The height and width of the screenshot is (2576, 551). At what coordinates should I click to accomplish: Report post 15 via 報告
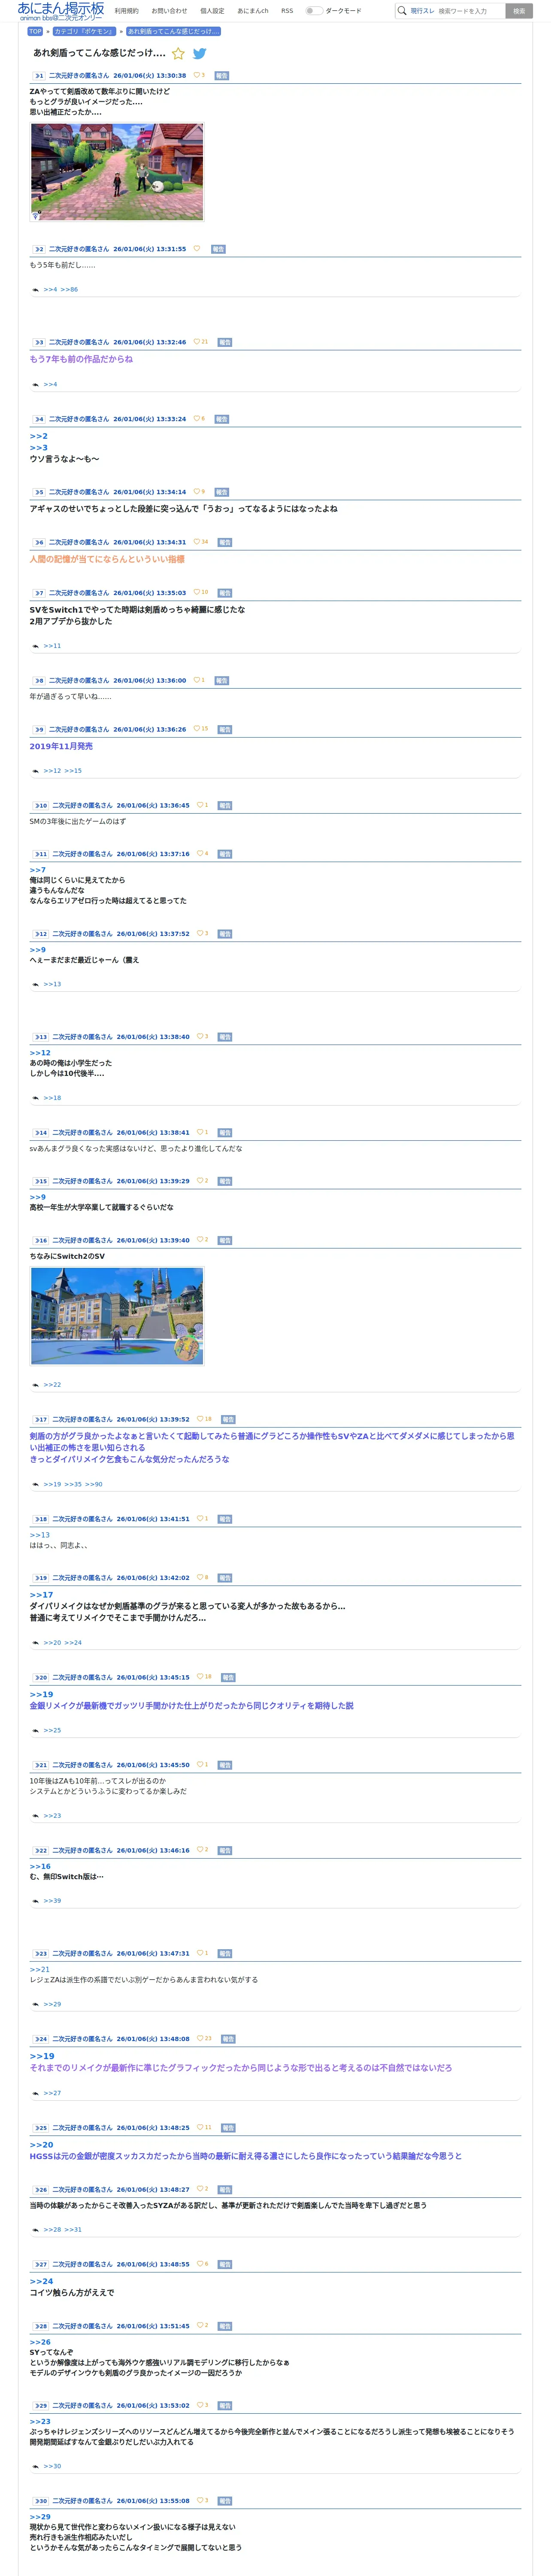click(x=225, y=1182)
